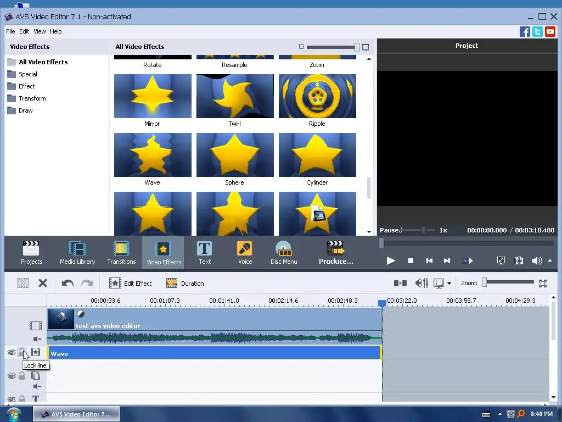Switch preview to full screen
The height and width of the screenshot is (422, 562).
(x=501, y=261)
